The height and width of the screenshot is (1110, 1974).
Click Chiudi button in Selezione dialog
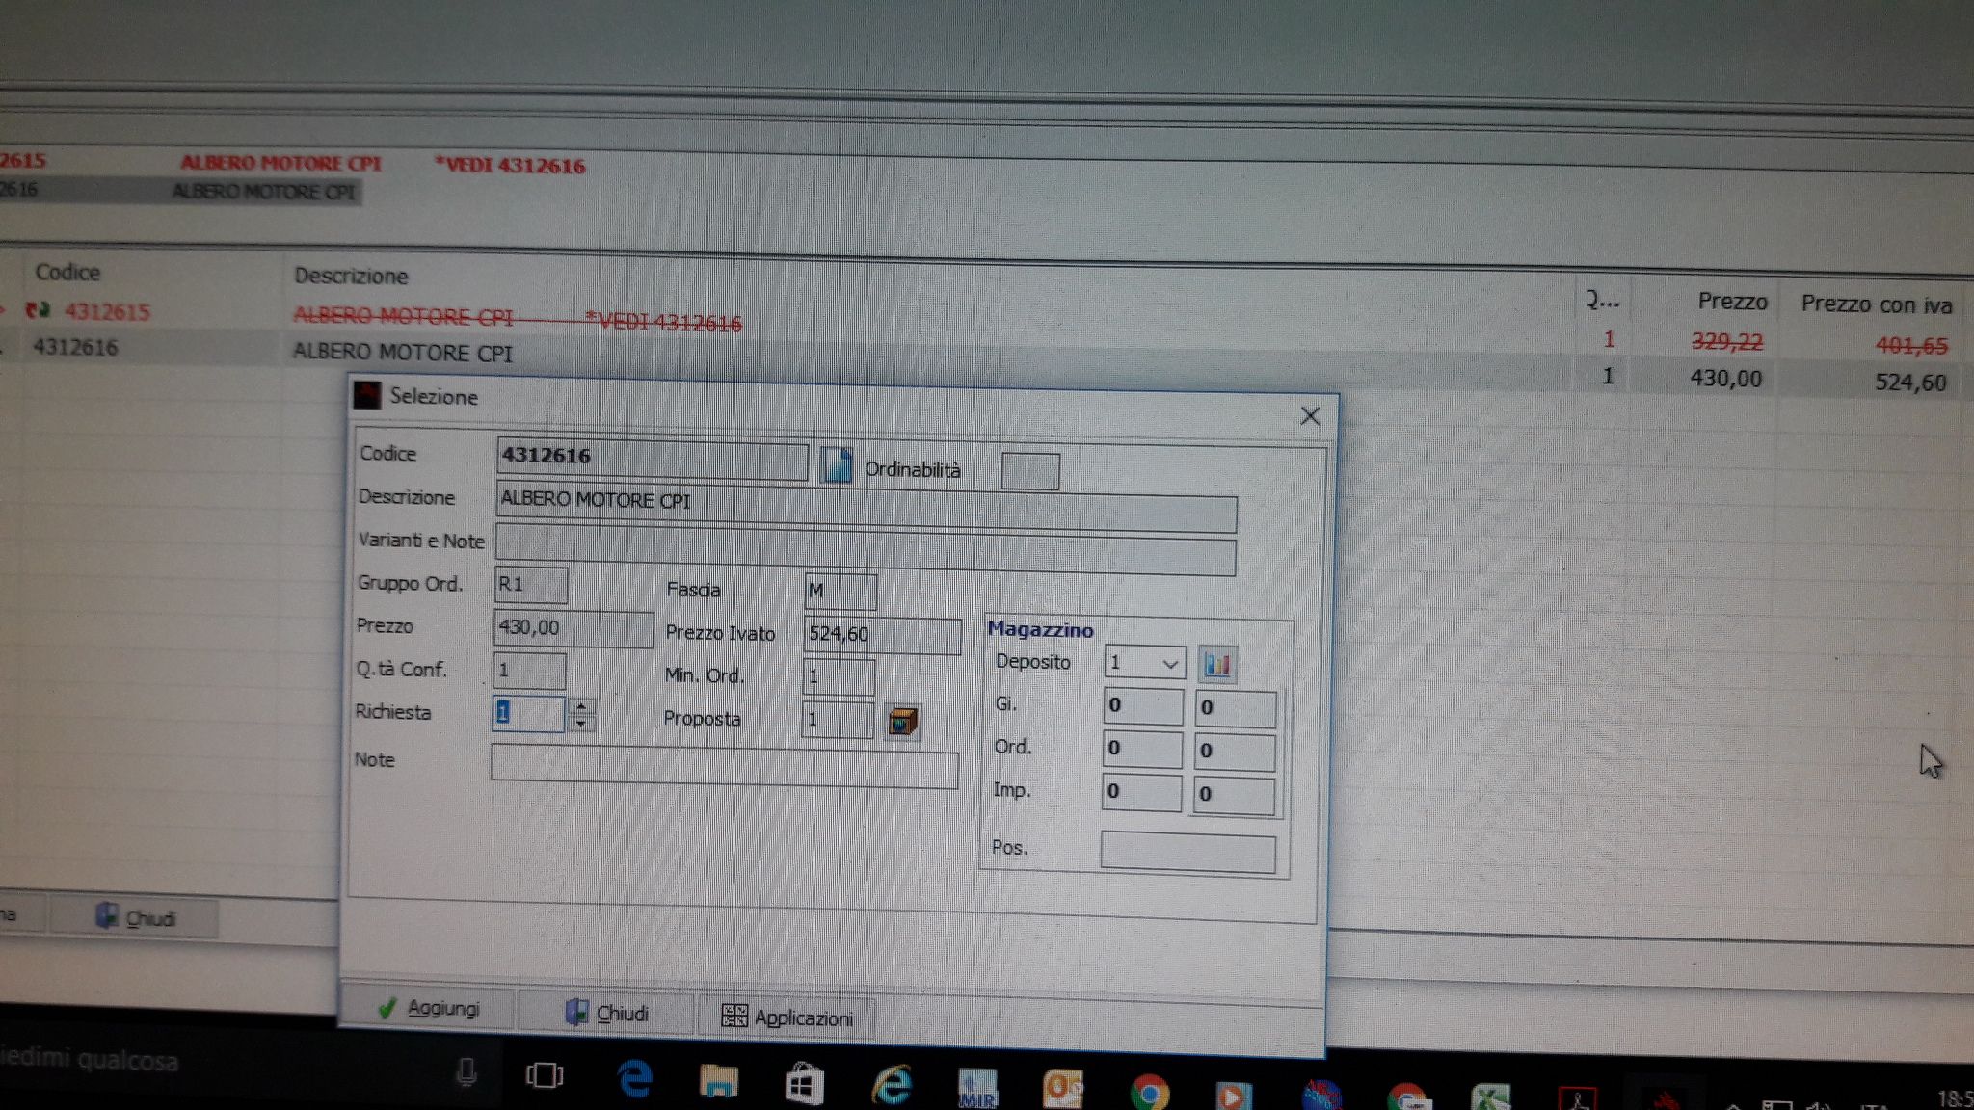pyautogui.click(x=606, y=1014)
